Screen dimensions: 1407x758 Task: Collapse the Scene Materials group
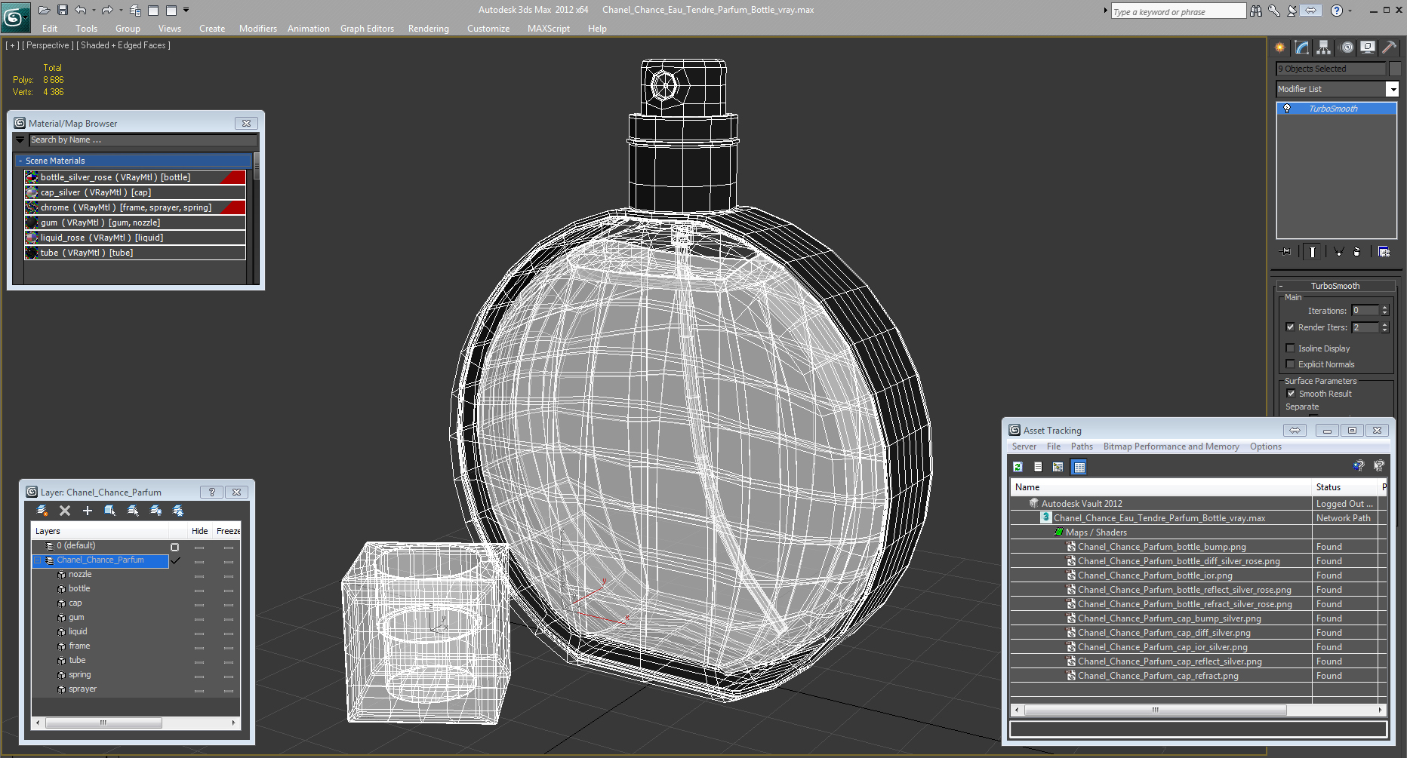point(20,161)
